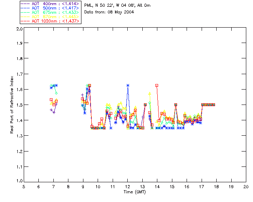This screenshot has width=253, height=202.
Task: Click the 'Time (GMT)' x-axis title
Action: [134, 192]
